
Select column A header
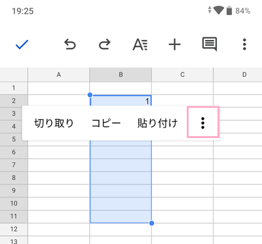click(x=59, y=75)
